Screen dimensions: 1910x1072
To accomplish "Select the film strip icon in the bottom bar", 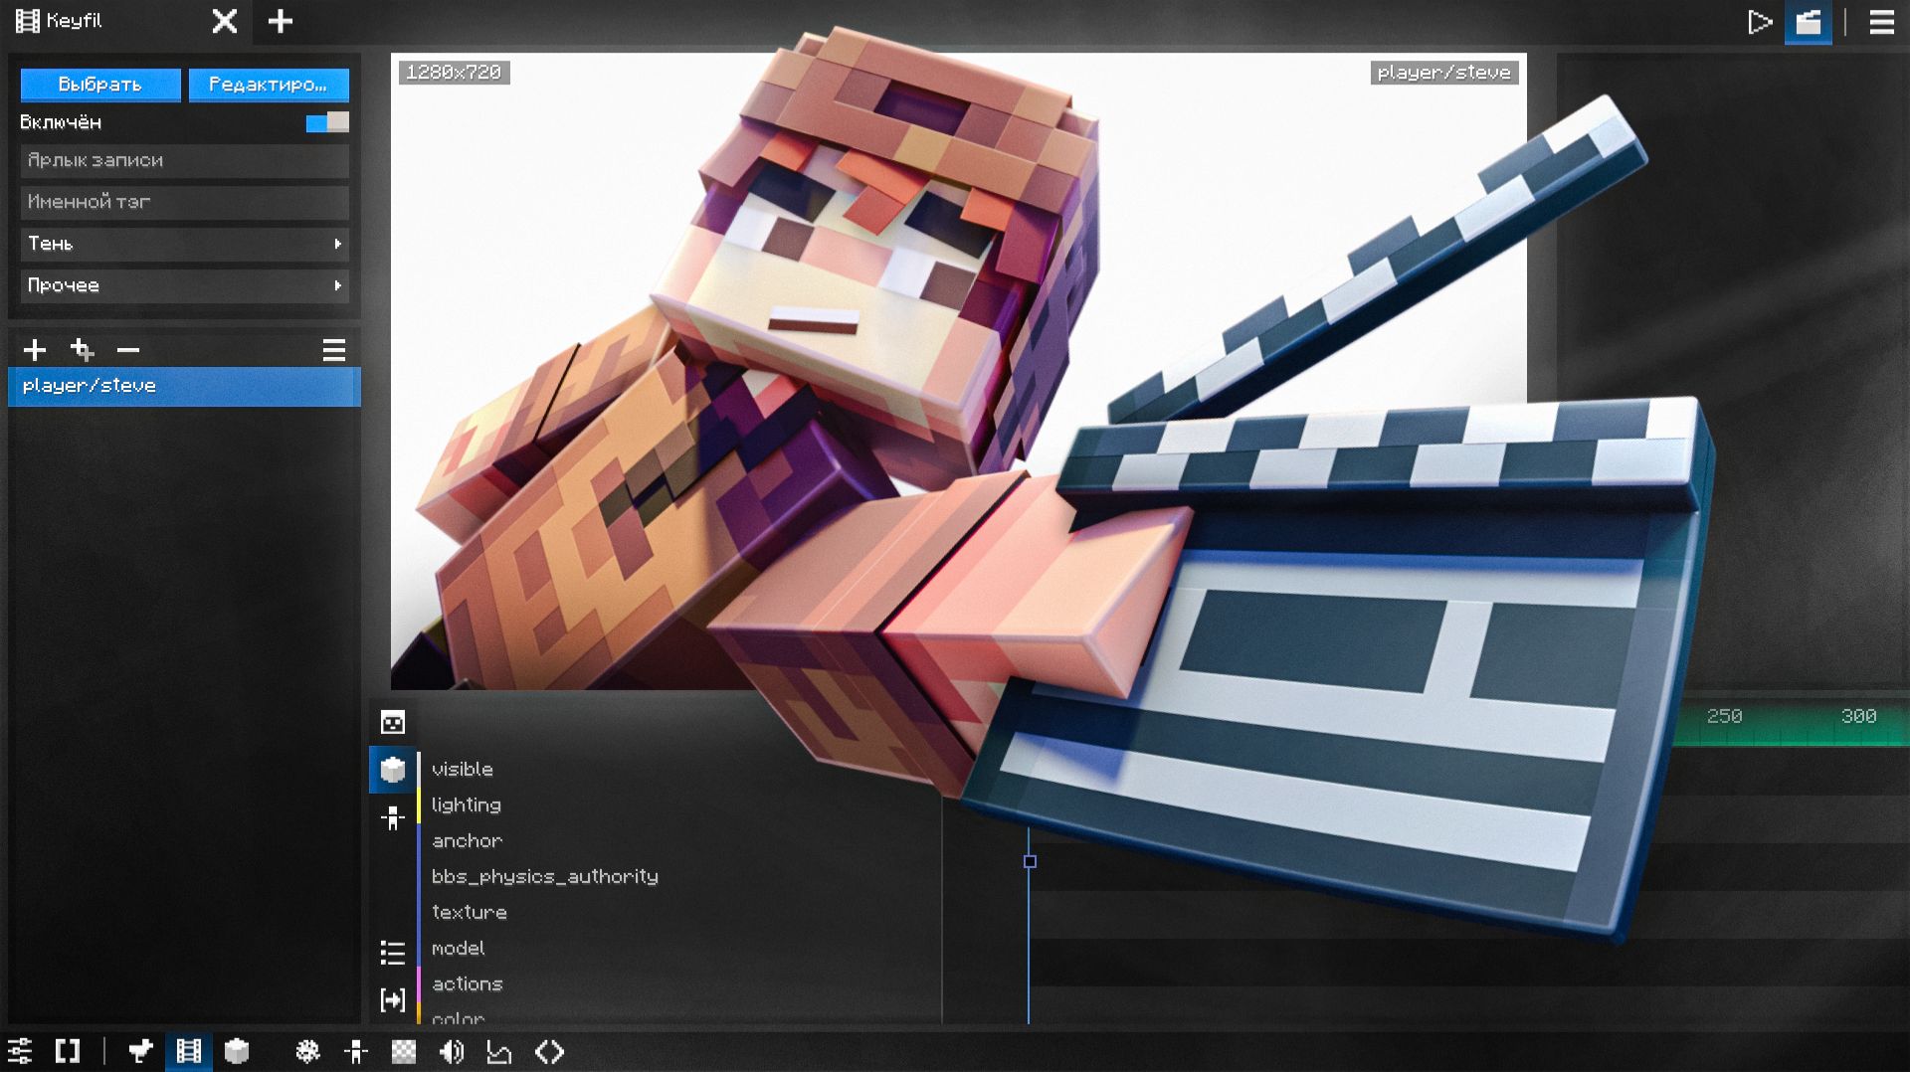I will point(188,1051).
